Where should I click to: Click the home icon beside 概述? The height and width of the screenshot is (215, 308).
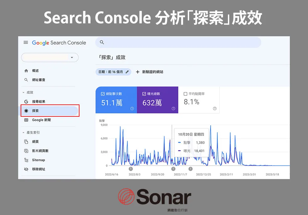[x=26, y=71]
